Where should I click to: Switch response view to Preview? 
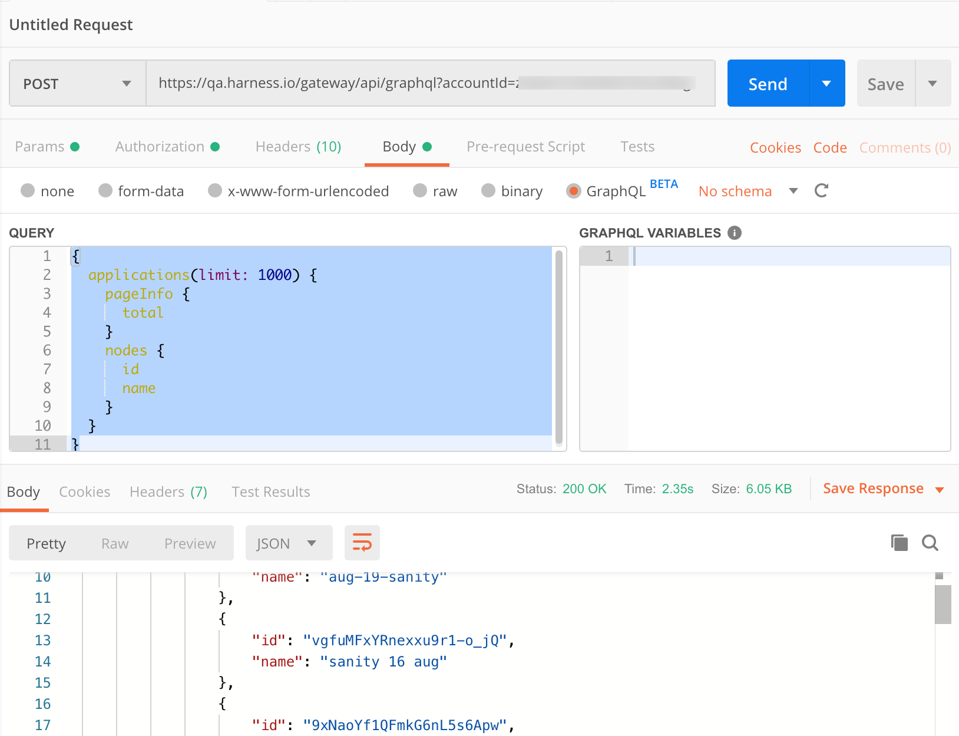(x=190, y=543)
